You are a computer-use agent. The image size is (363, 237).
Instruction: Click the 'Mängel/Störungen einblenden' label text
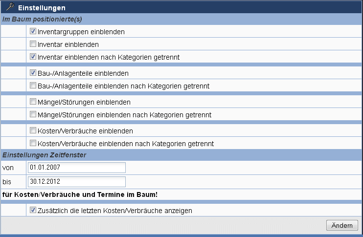(x=84, y=103)
